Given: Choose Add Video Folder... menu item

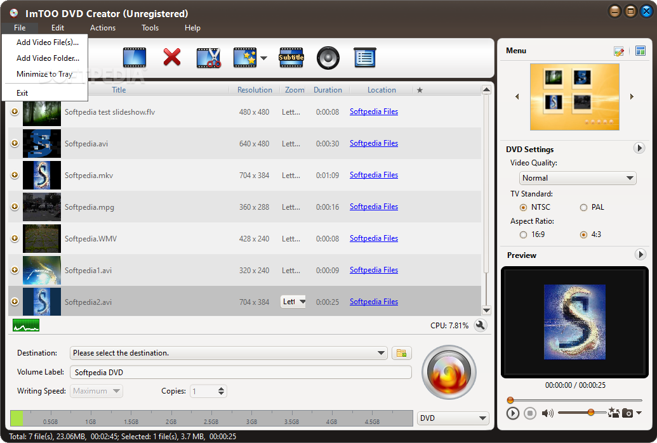Looking at the screenshot, I should point(45,58).
